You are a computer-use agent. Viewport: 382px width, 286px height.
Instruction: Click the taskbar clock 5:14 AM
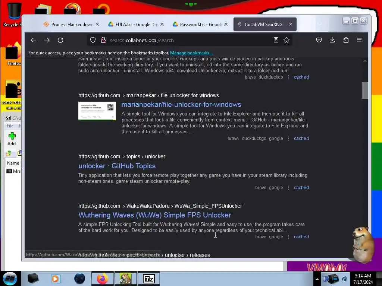(363, 279)
